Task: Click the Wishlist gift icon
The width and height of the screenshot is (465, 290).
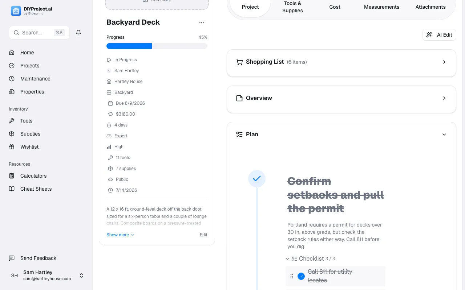Action: 12,147
